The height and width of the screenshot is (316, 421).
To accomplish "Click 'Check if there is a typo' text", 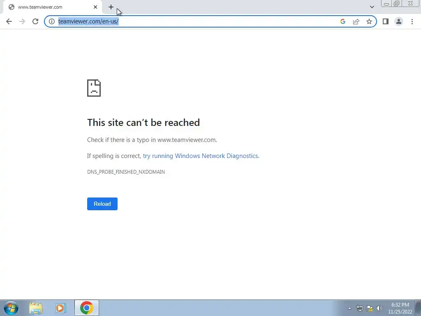I will pos(152,140).
